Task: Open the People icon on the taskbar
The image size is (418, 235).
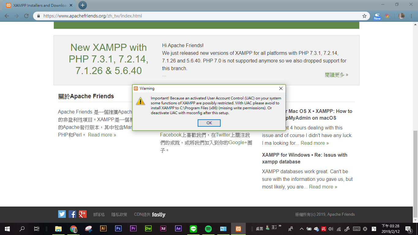Action: [291, 229]
